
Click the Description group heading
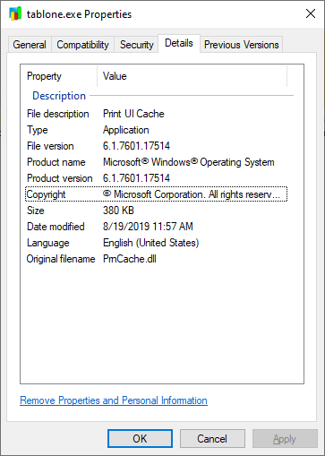pyautogui.click(x=59, y=96)
